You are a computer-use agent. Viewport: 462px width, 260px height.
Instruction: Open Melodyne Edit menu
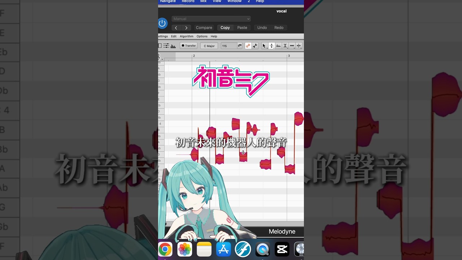click(x=174, y=36)
